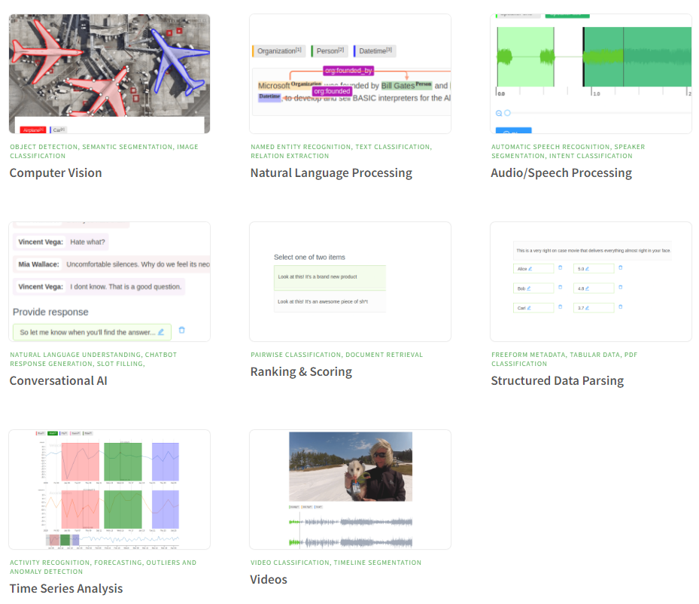Choose the Person entity label

[x=330, y=51]
